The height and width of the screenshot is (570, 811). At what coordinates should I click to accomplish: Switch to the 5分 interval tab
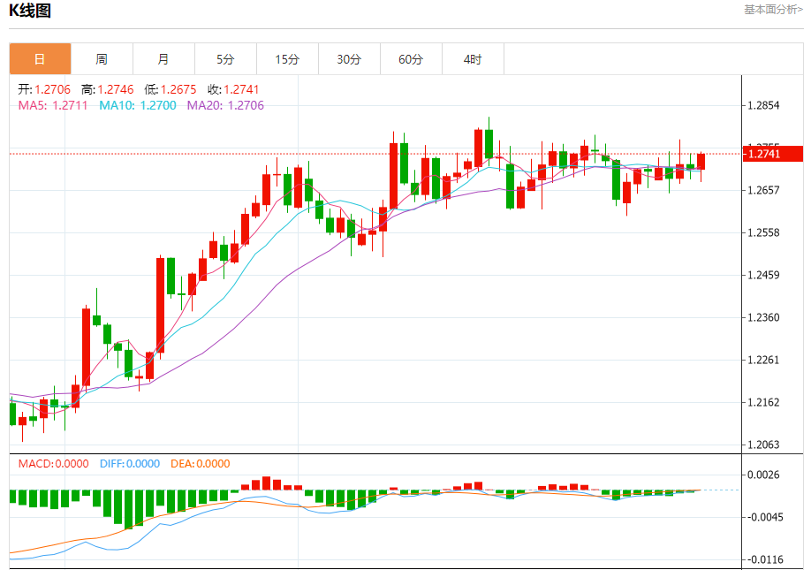click(225, 59)
